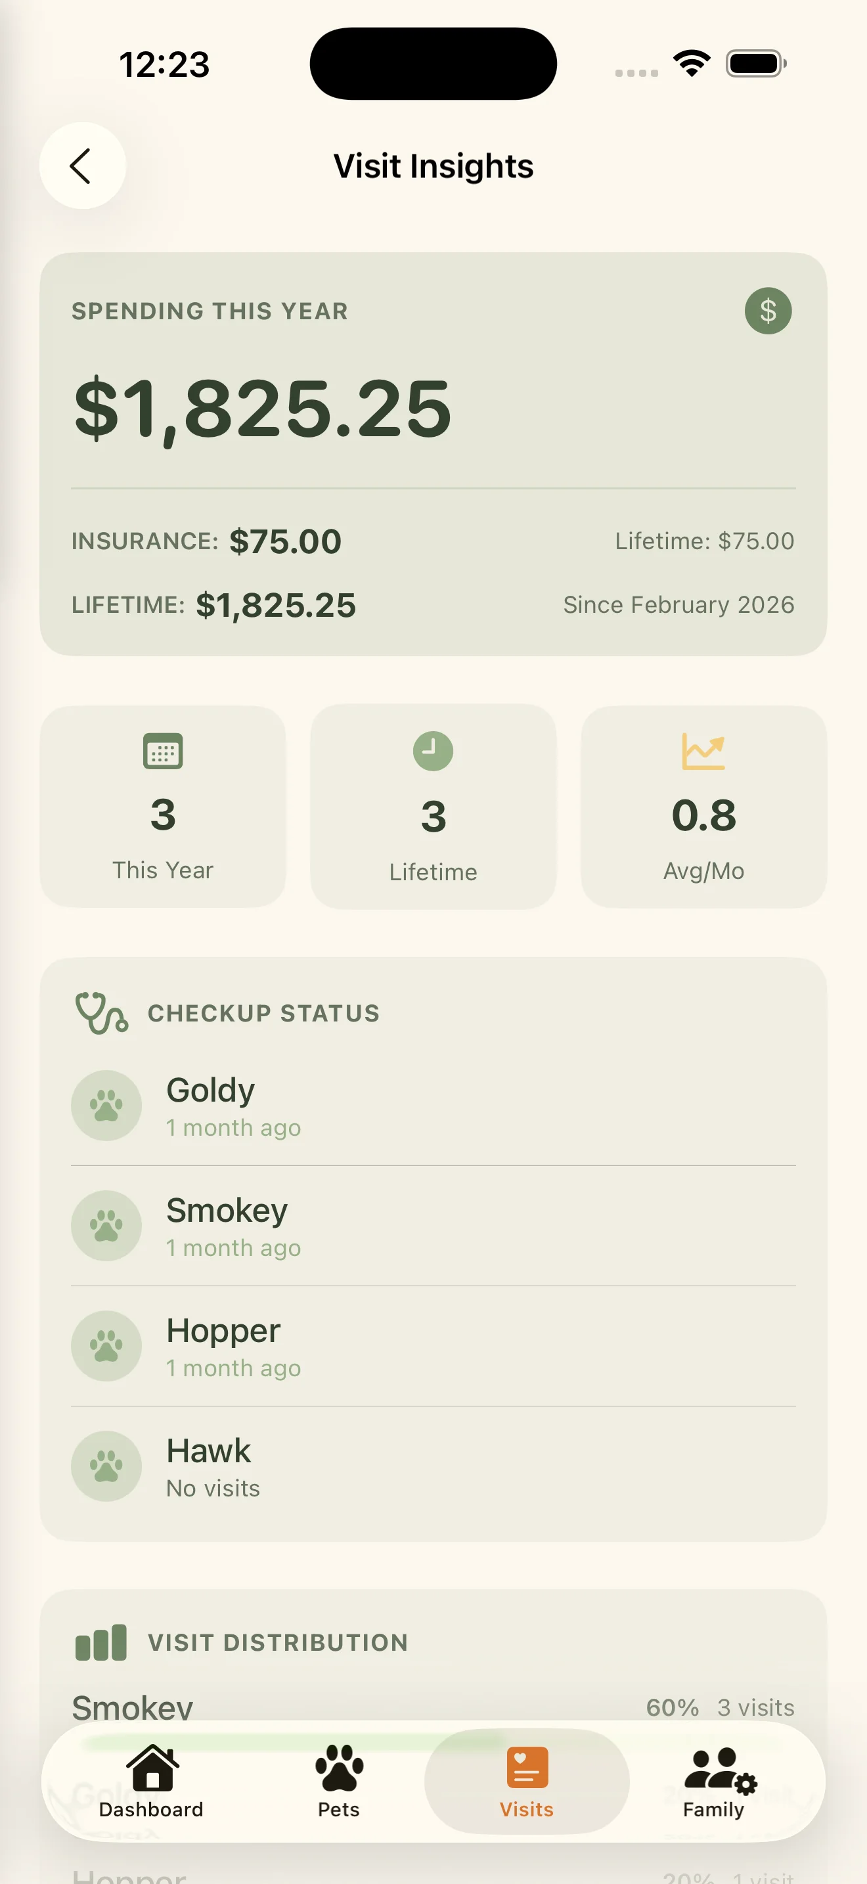Tap Smokey's paw avatar icon

pos(106,1226)
